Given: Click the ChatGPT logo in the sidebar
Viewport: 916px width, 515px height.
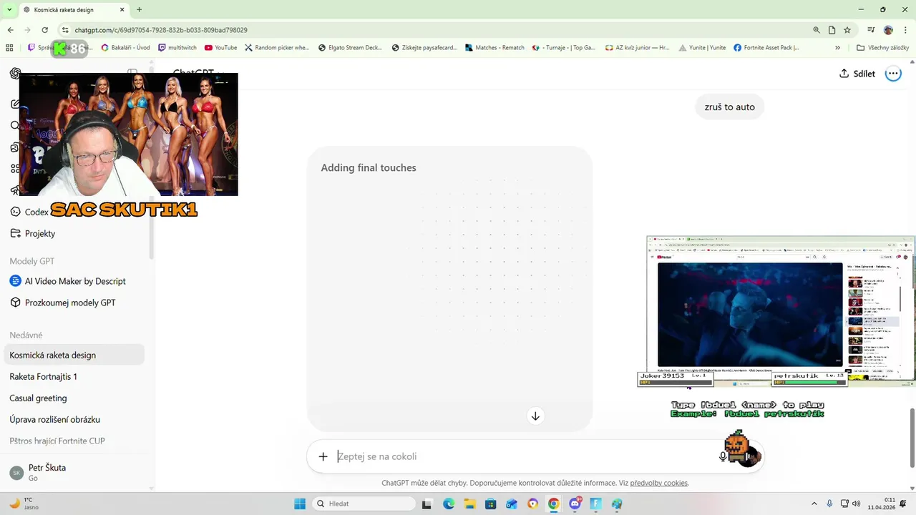Looking at the screenshot, I should (x=15, y=74).
